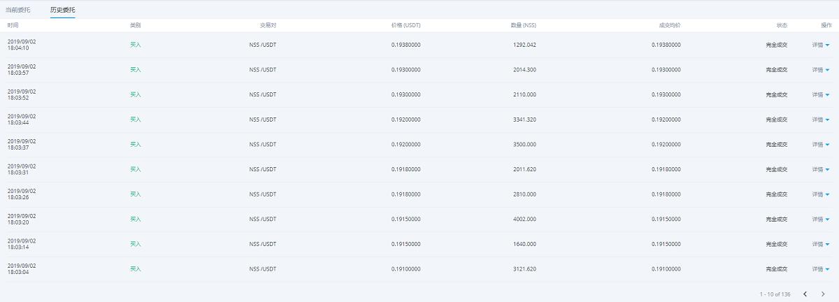Viewport: 839px width, 302px height.
Task: Expand 详情 dropdown for 18:04:10 order
Action: (x=821, y=45)
